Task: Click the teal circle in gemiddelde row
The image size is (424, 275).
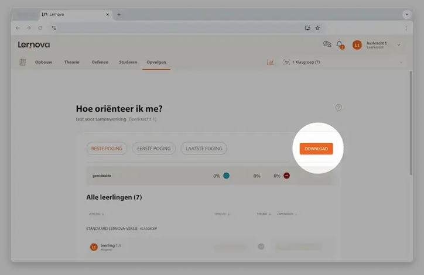Action: coord(226,176)
